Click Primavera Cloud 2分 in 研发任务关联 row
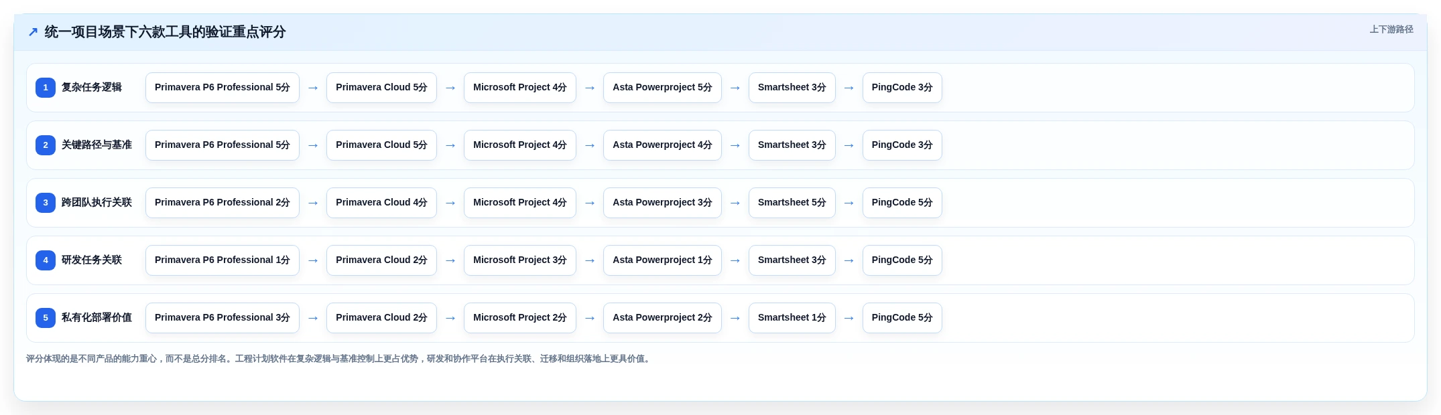The height and width of the screenshot is (415, 1441). (381, 260)
